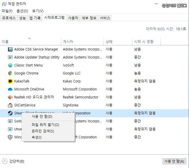The image size is (189, 168).
Task: Select the Realtek HD speaker icon
Action: 10,97
